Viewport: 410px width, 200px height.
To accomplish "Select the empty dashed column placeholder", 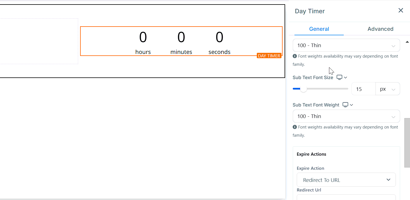I will (x=38, y=41).
